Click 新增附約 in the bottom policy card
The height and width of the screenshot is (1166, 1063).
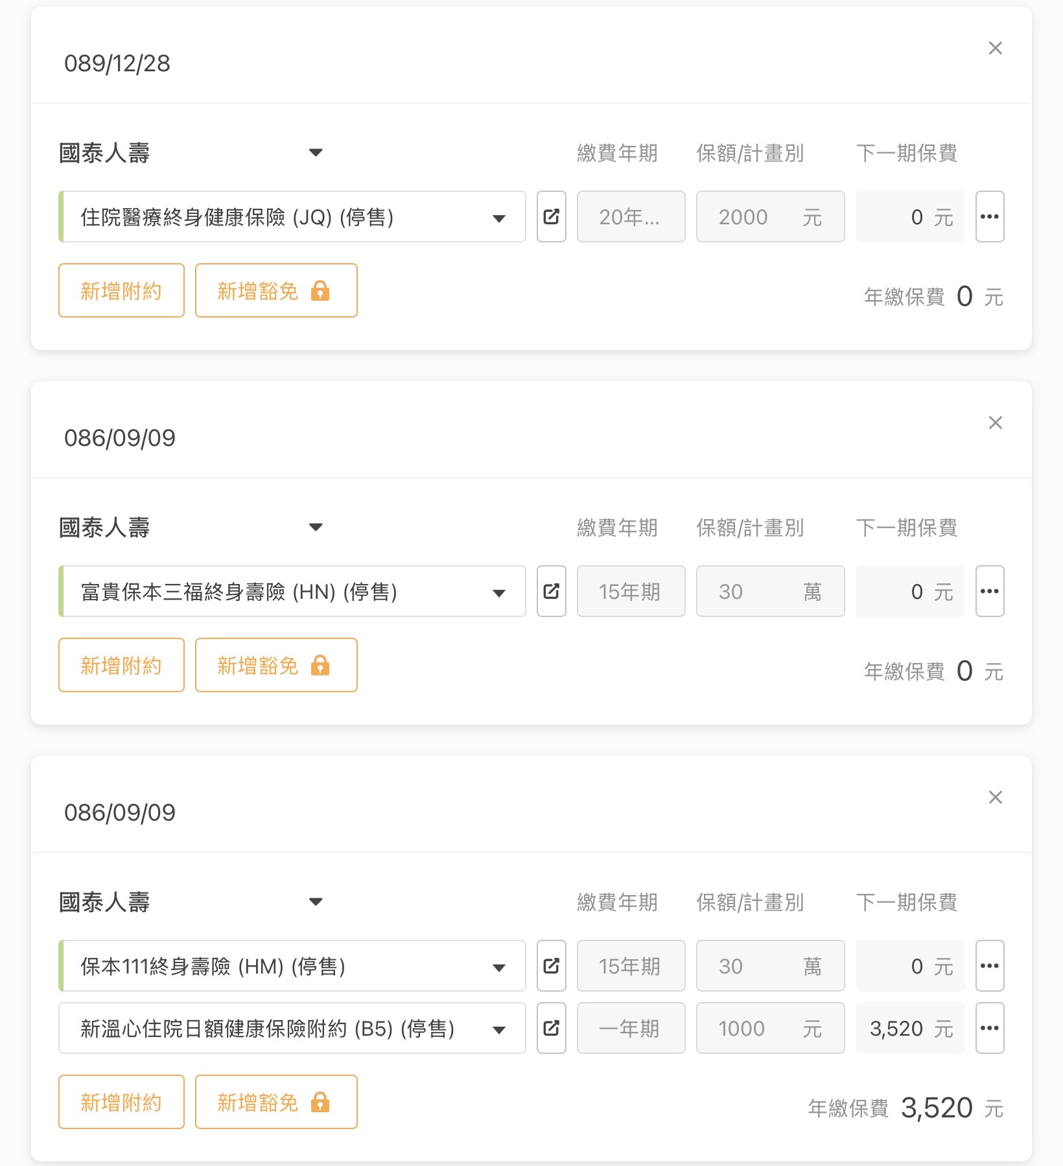point(121,1102)
